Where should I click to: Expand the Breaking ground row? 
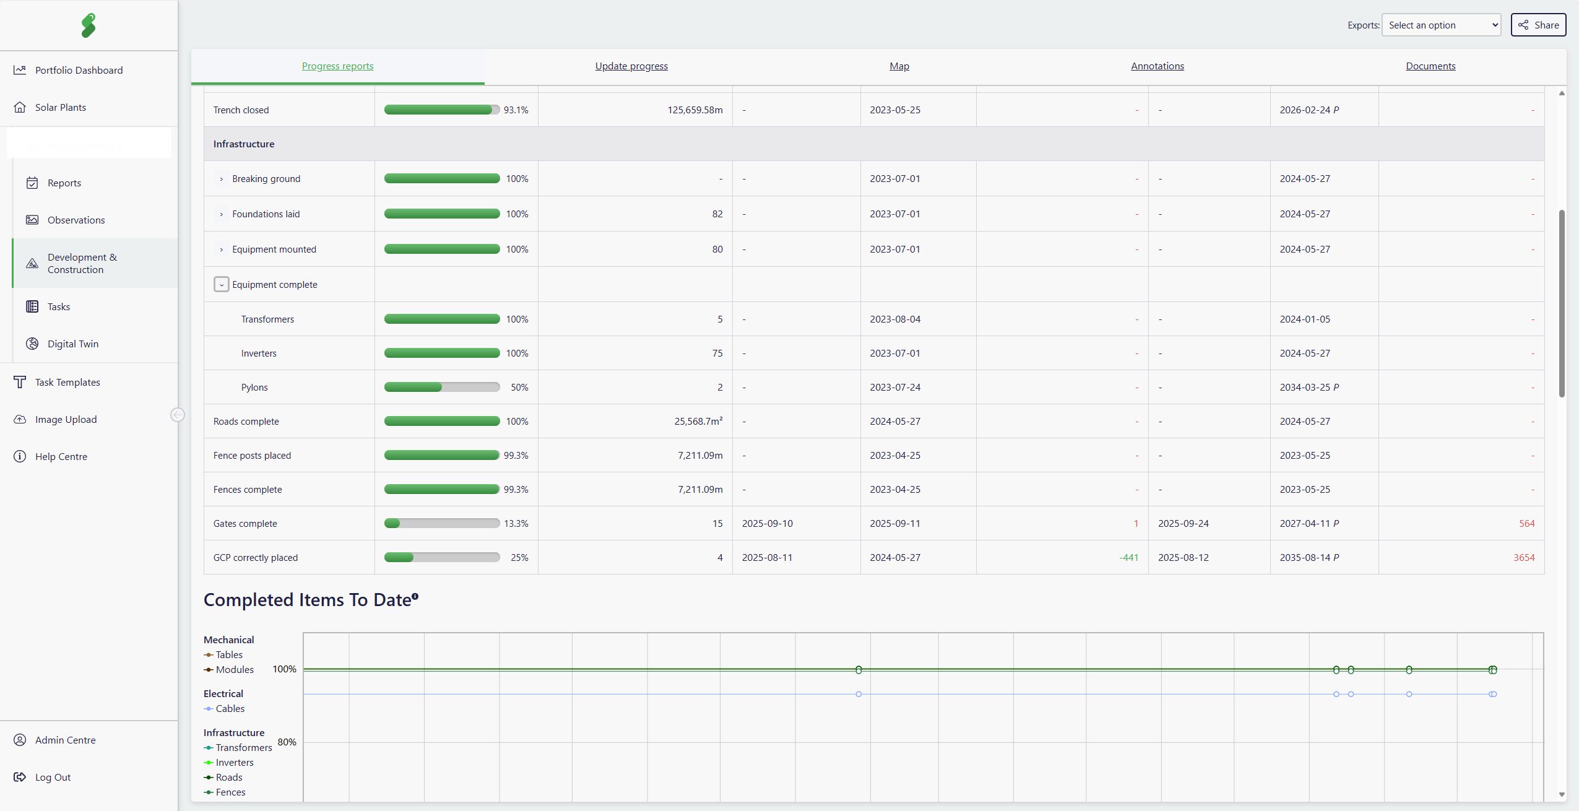222,179
